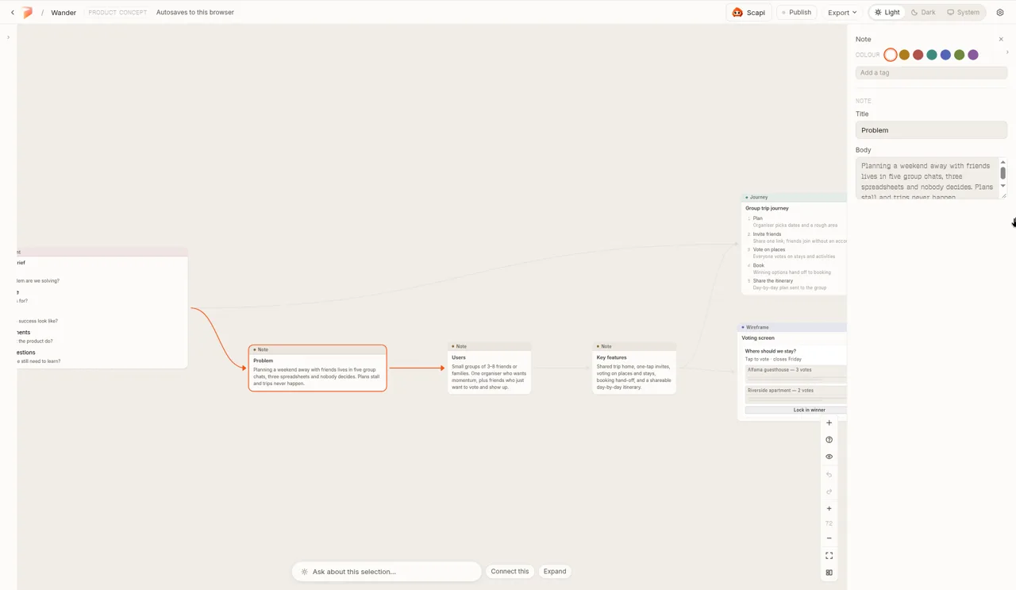Close the Note inspector panel
Screen dimensions: 1016x590
click(1001, 39)
